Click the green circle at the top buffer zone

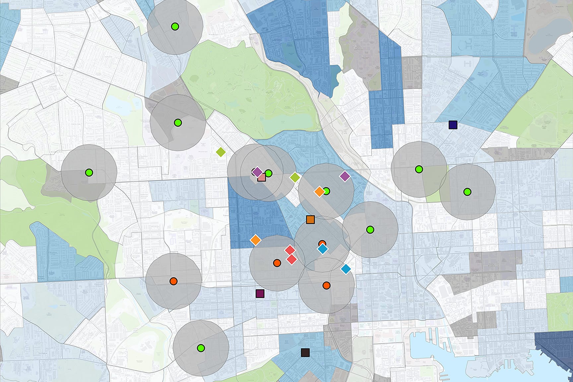pyautogui.click(x=175, y=27)
